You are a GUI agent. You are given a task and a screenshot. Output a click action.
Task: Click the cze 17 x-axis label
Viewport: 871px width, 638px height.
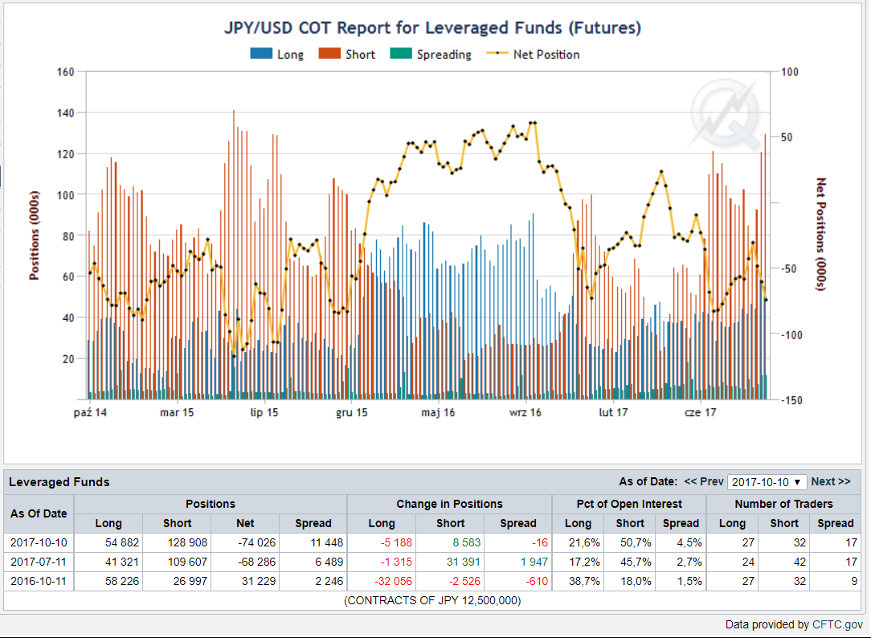tap(700, 412)
